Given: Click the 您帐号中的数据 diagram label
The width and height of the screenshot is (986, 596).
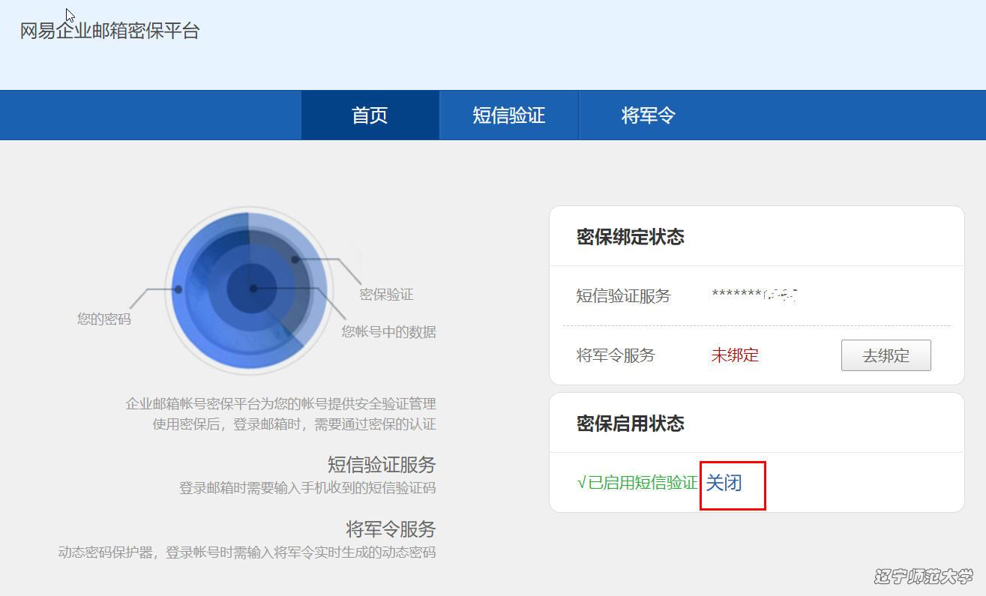Looking at the screenshot, I should [388, 331].
